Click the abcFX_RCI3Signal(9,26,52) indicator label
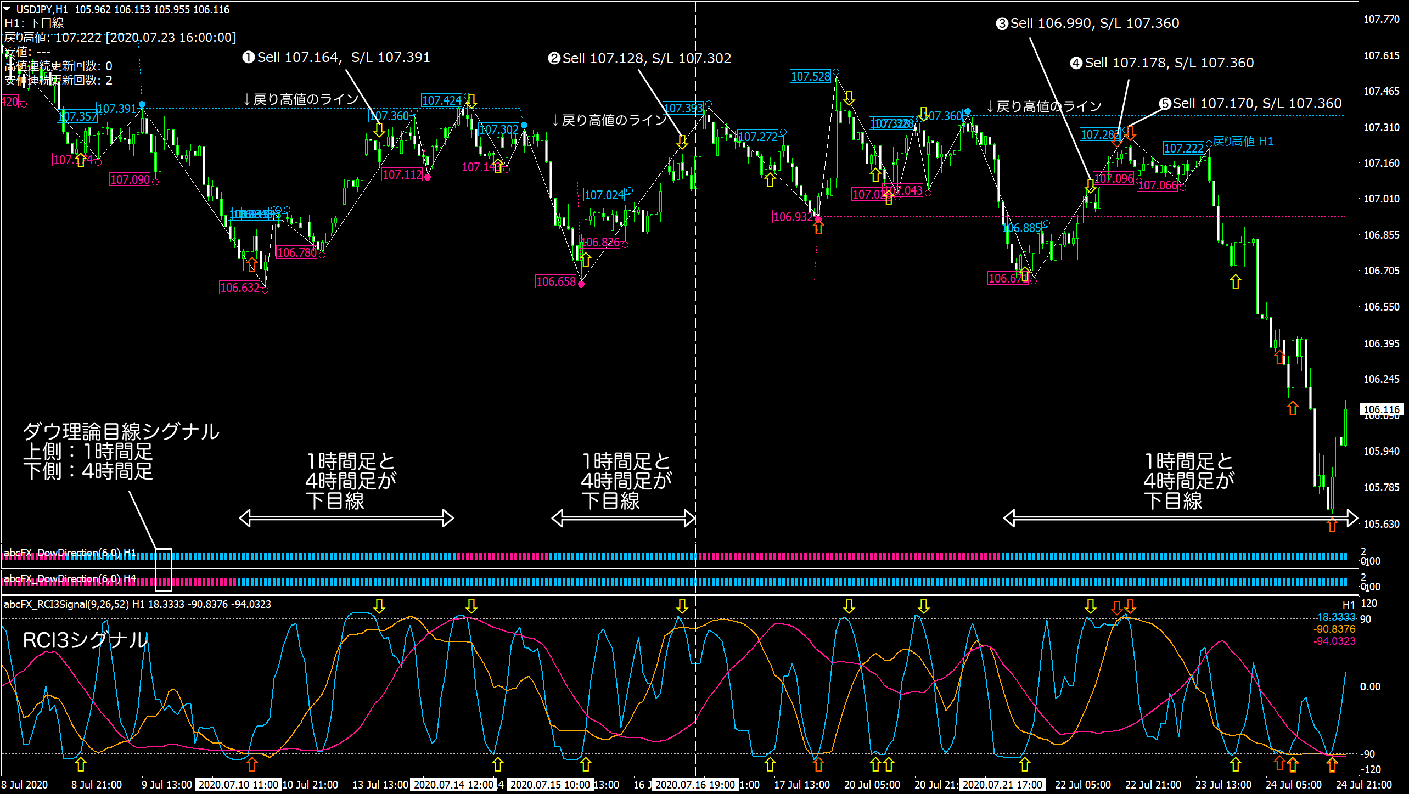Screen dimensions: 1409x794 pos(66,604)
